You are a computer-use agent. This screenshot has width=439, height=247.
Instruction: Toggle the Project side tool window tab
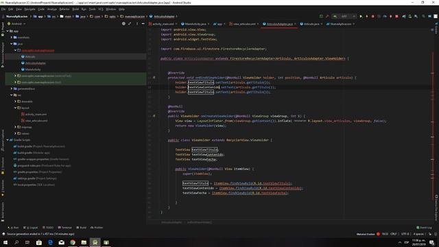coord(3,29)
